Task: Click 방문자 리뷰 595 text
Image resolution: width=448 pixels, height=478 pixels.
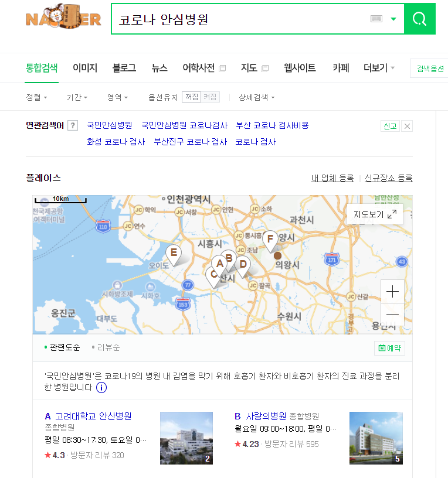Action: 291,444
